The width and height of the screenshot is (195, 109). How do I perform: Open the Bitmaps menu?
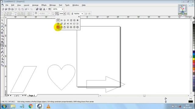pyautogui.click(x=53, y=5)
